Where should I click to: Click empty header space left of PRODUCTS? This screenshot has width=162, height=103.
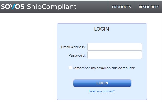click(x=92, y=7)
